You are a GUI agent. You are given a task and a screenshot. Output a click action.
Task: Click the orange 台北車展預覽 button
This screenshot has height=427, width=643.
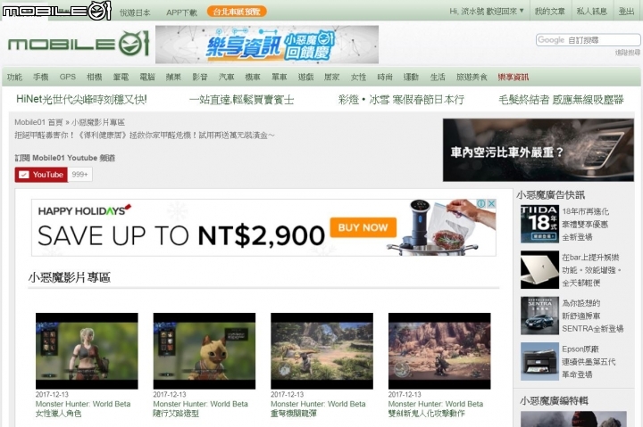tap(237, 12)
